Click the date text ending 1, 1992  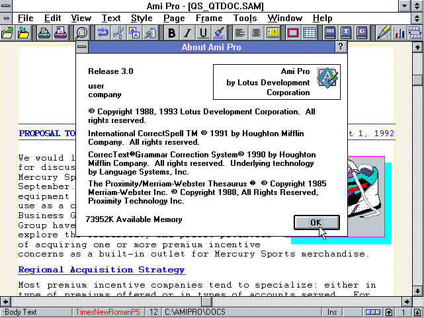[371, 134]
